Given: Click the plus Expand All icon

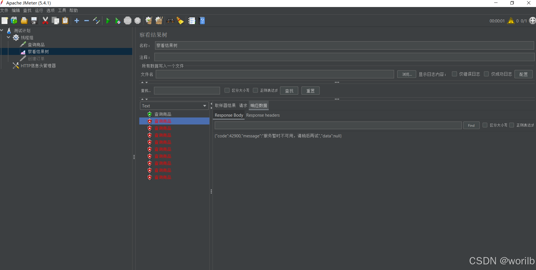Looking at the screenshot, I should point(77,21).
